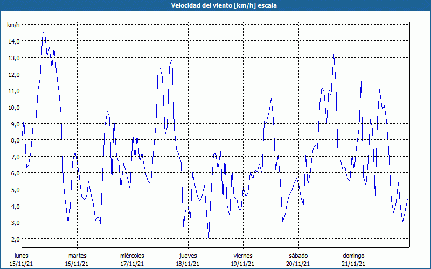
Task: Select the 13,0 y-axis value
Action: click(x=14, y=58)
